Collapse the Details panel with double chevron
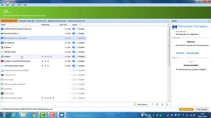The width and height of the screenshot is (211, 118). click(x=209, y=21)
